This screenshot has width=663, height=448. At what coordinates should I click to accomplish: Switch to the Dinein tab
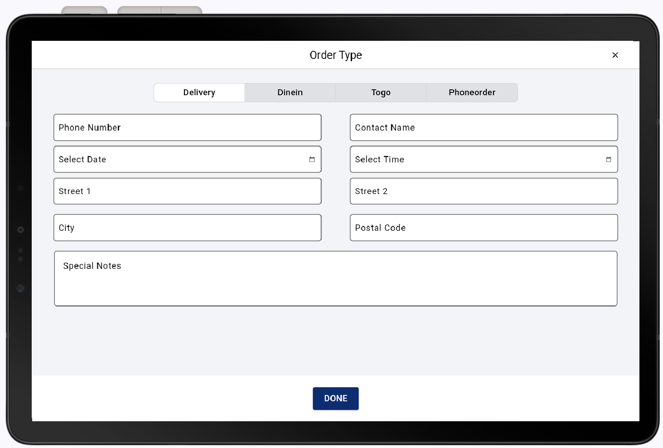point(290,93)
